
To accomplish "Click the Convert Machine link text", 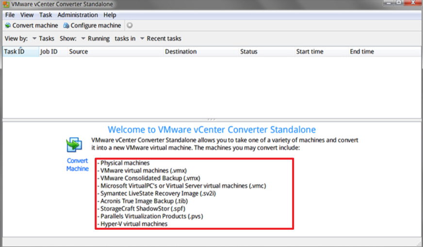I will coord(78,164).
